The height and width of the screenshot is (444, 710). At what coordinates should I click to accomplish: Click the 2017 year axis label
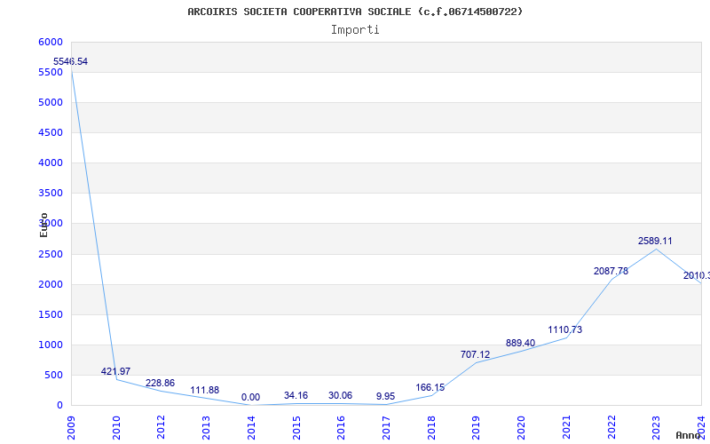(386, 428)
